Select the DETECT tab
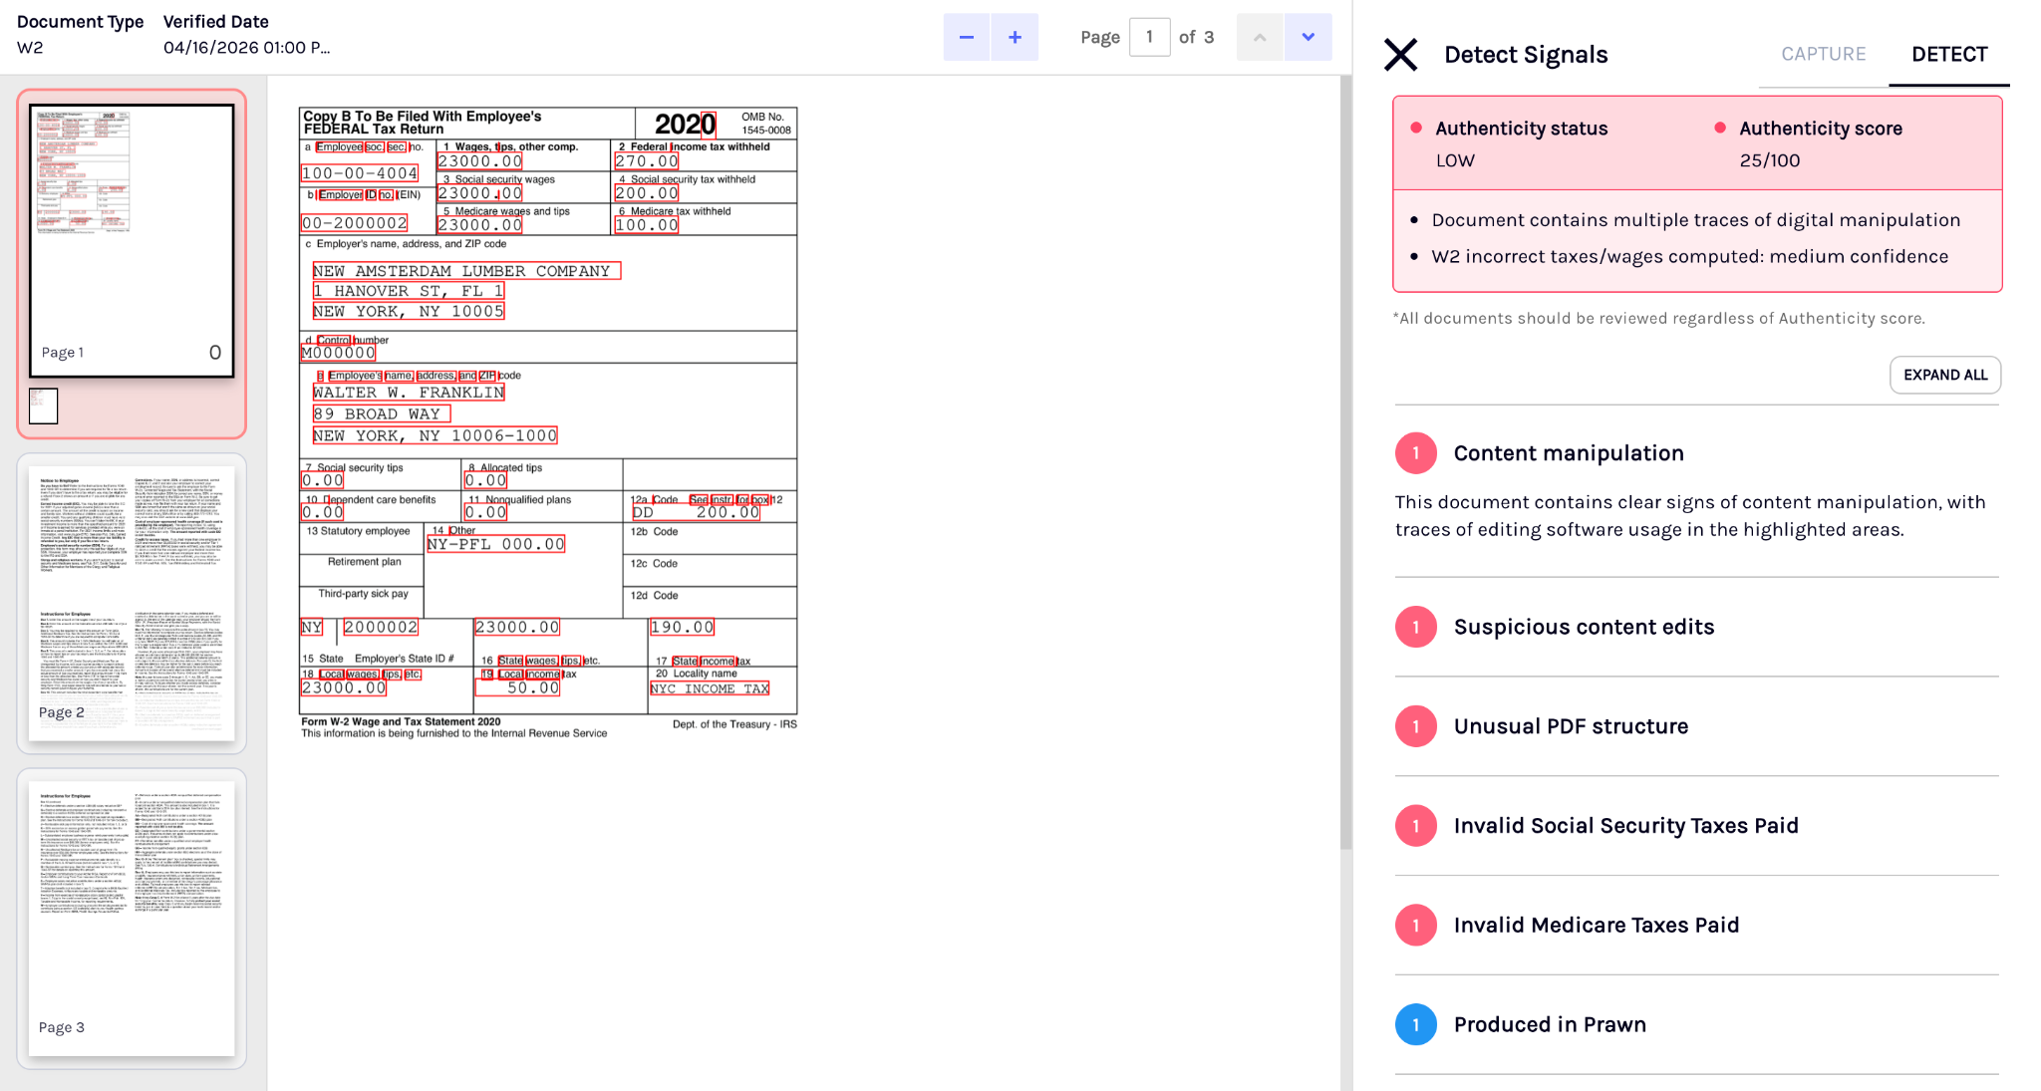 click(1949, 54)
